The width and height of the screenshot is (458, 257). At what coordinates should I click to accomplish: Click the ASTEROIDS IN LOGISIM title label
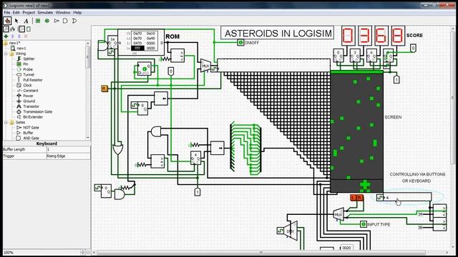[278, 33]
